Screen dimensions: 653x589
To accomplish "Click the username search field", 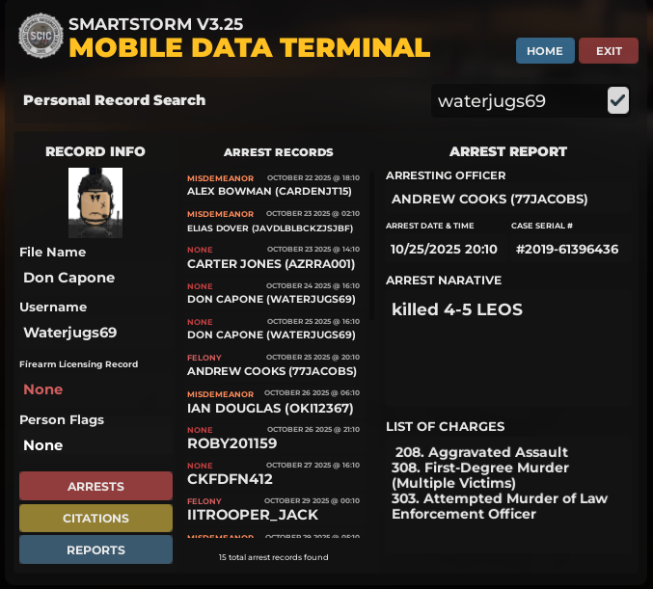I will 515,101.
